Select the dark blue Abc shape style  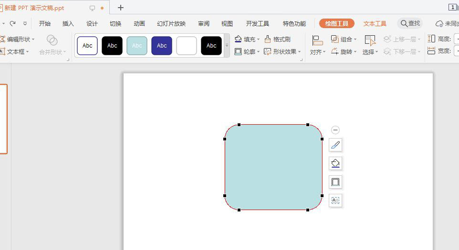[x=162, y=46]
